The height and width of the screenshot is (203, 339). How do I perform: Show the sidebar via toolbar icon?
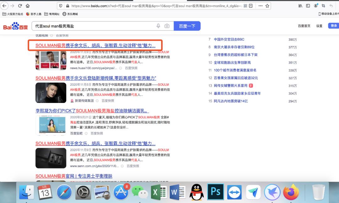308,6
